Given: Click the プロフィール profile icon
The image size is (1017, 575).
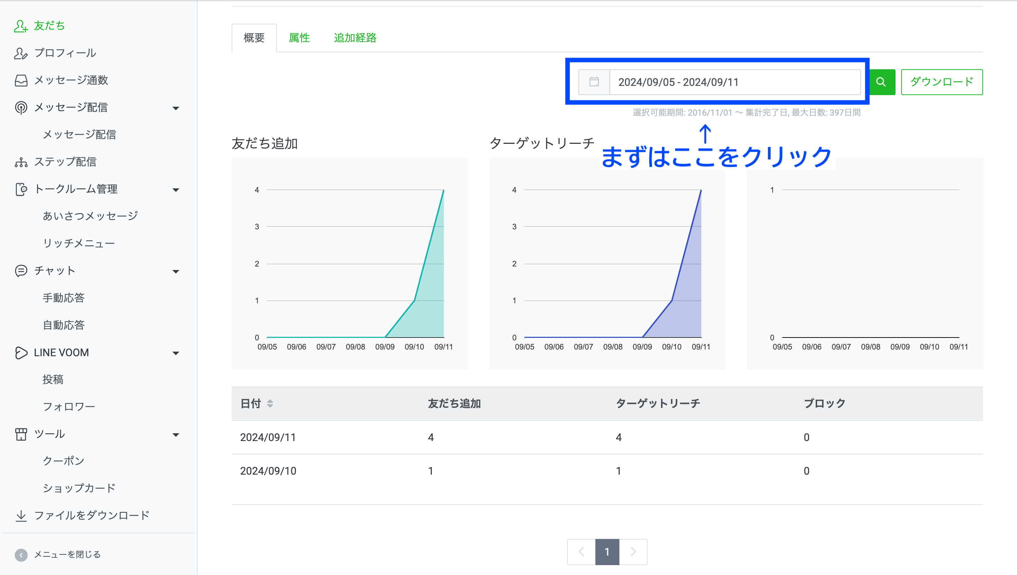Looking at the screenshot, I should coord(20,53).
